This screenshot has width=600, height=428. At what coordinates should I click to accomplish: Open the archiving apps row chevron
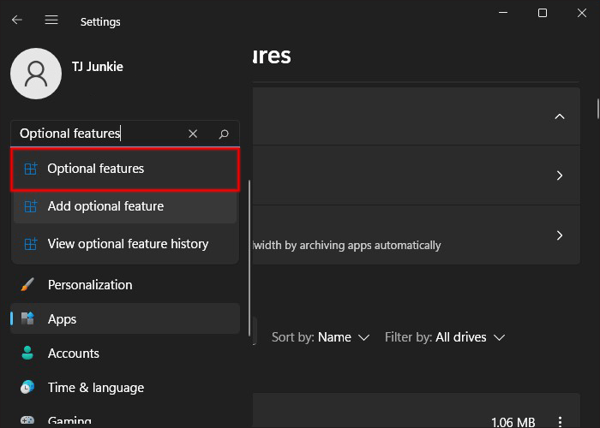pos(560,235)
